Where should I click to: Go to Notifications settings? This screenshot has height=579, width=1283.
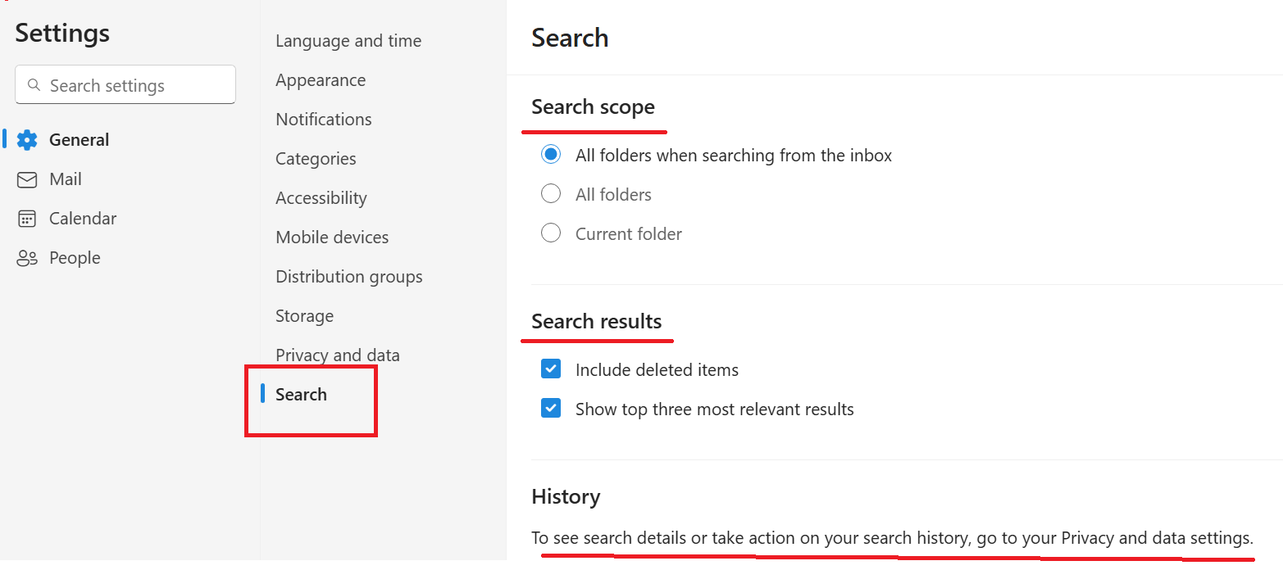(x=324, y=120)
